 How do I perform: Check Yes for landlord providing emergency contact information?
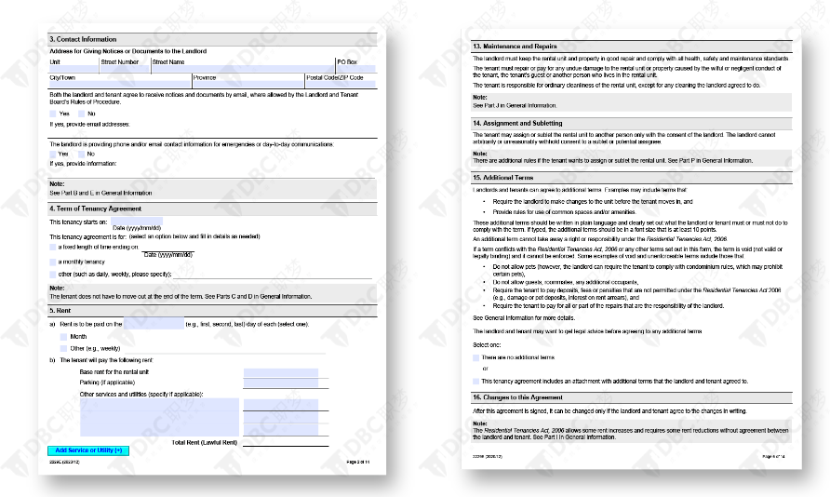[53, 154]
